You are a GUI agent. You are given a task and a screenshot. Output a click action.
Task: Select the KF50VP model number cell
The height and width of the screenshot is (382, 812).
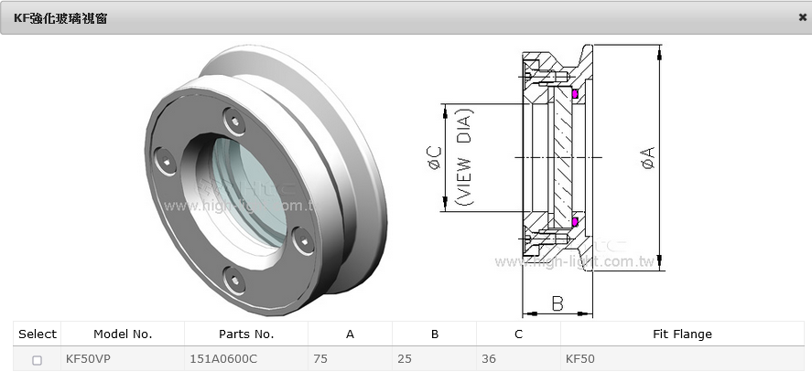87,359
